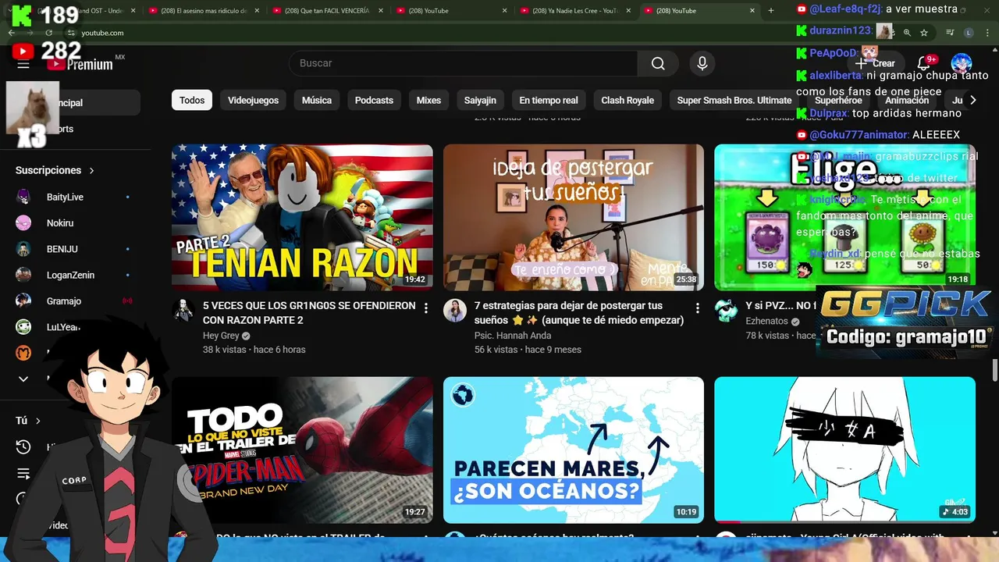Open options menu for 7 estrategias video
999x562 pixels.
[697, 308]
